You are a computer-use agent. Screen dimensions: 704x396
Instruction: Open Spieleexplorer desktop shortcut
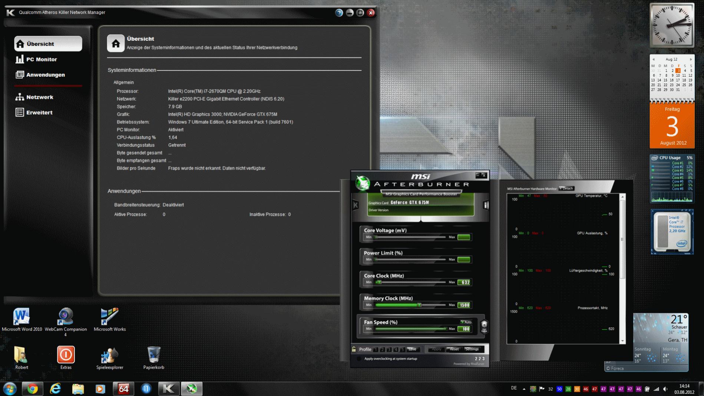110,357
